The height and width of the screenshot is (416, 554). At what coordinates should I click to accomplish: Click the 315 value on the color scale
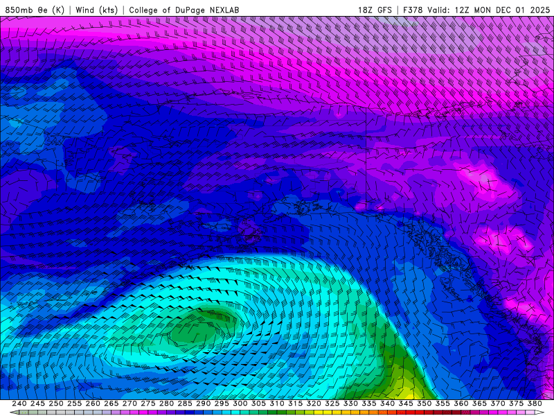click(x=296, y=404)
